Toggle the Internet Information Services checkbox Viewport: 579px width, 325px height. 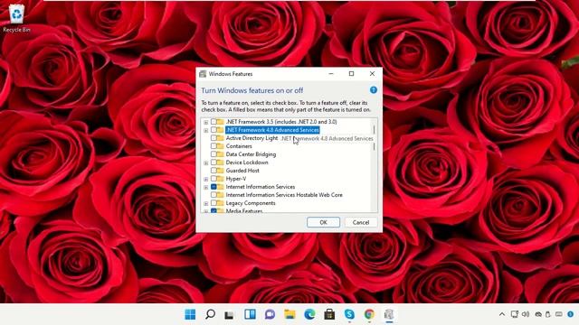(x=214, y=187)
